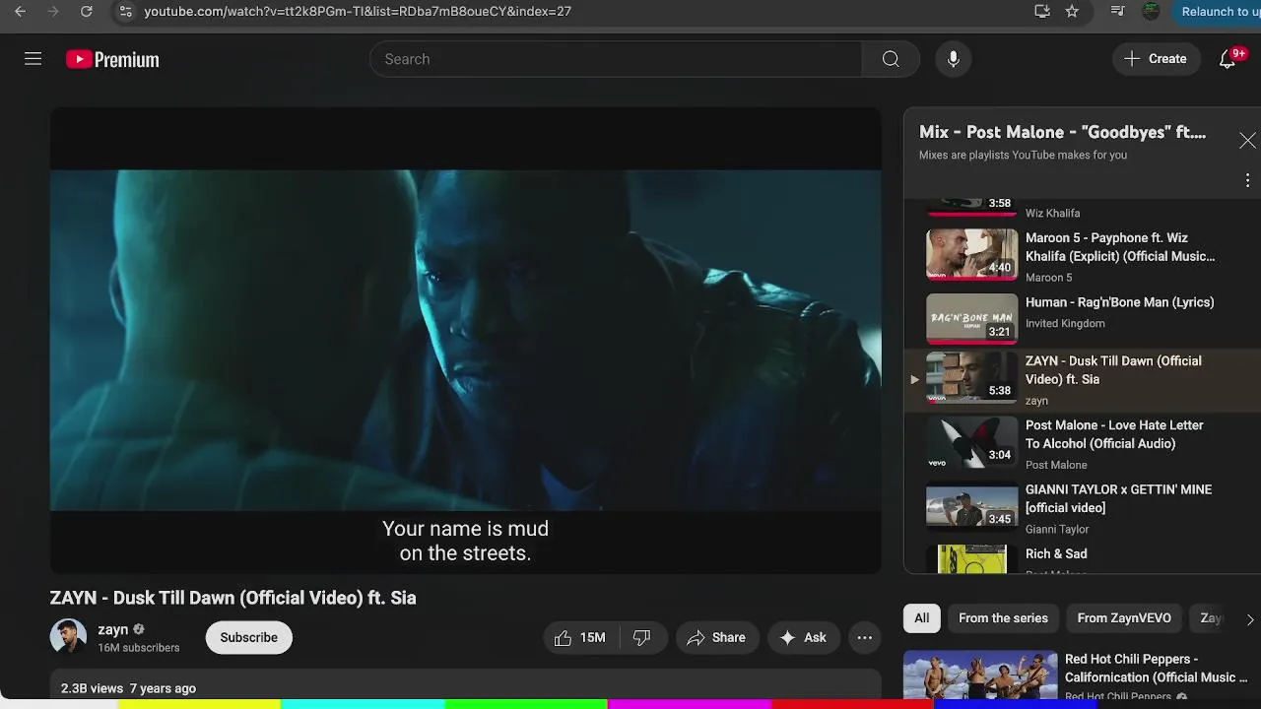Open the notifications bell
This screenshot has height=709, width=1261.
point(1228,59)
